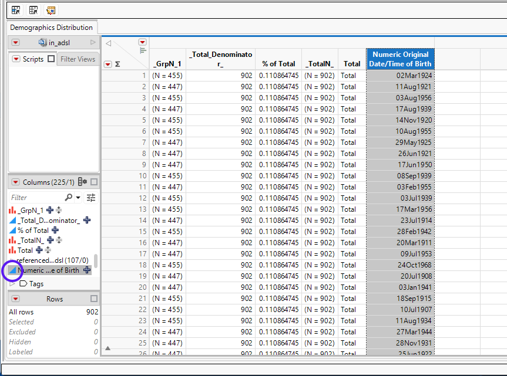This screenshot has width=507, height=376.
Task: Click the search magnifier in columns filter
Action: (x=69, y=198)
